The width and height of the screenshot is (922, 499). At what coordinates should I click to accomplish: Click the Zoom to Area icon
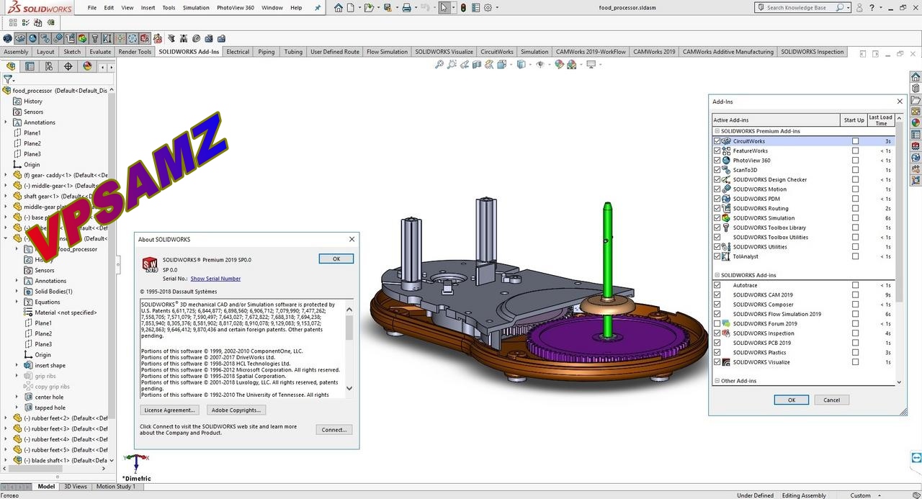452,64
